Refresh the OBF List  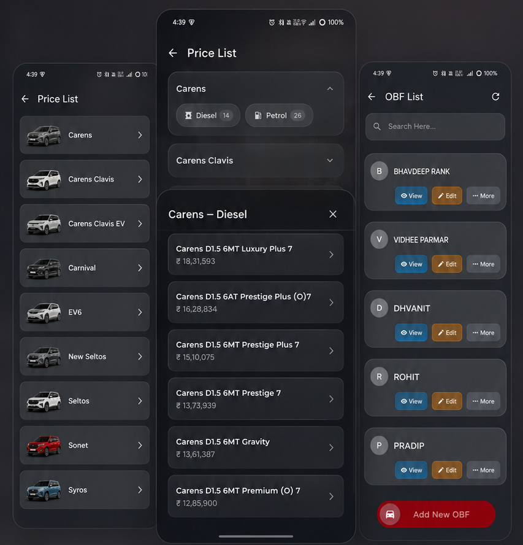(x=495, y=96)
